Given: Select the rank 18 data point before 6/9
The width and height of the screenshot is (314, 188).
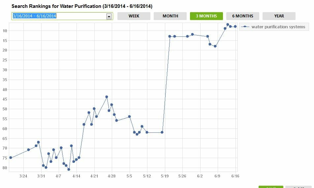Looking at the screenshot, I should [x=215, y=46].
